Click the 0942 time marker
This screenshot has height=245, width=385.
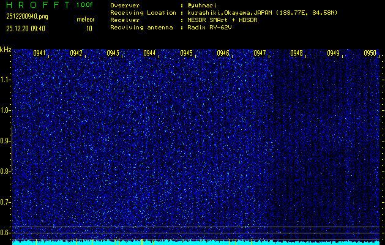(76, 53)
